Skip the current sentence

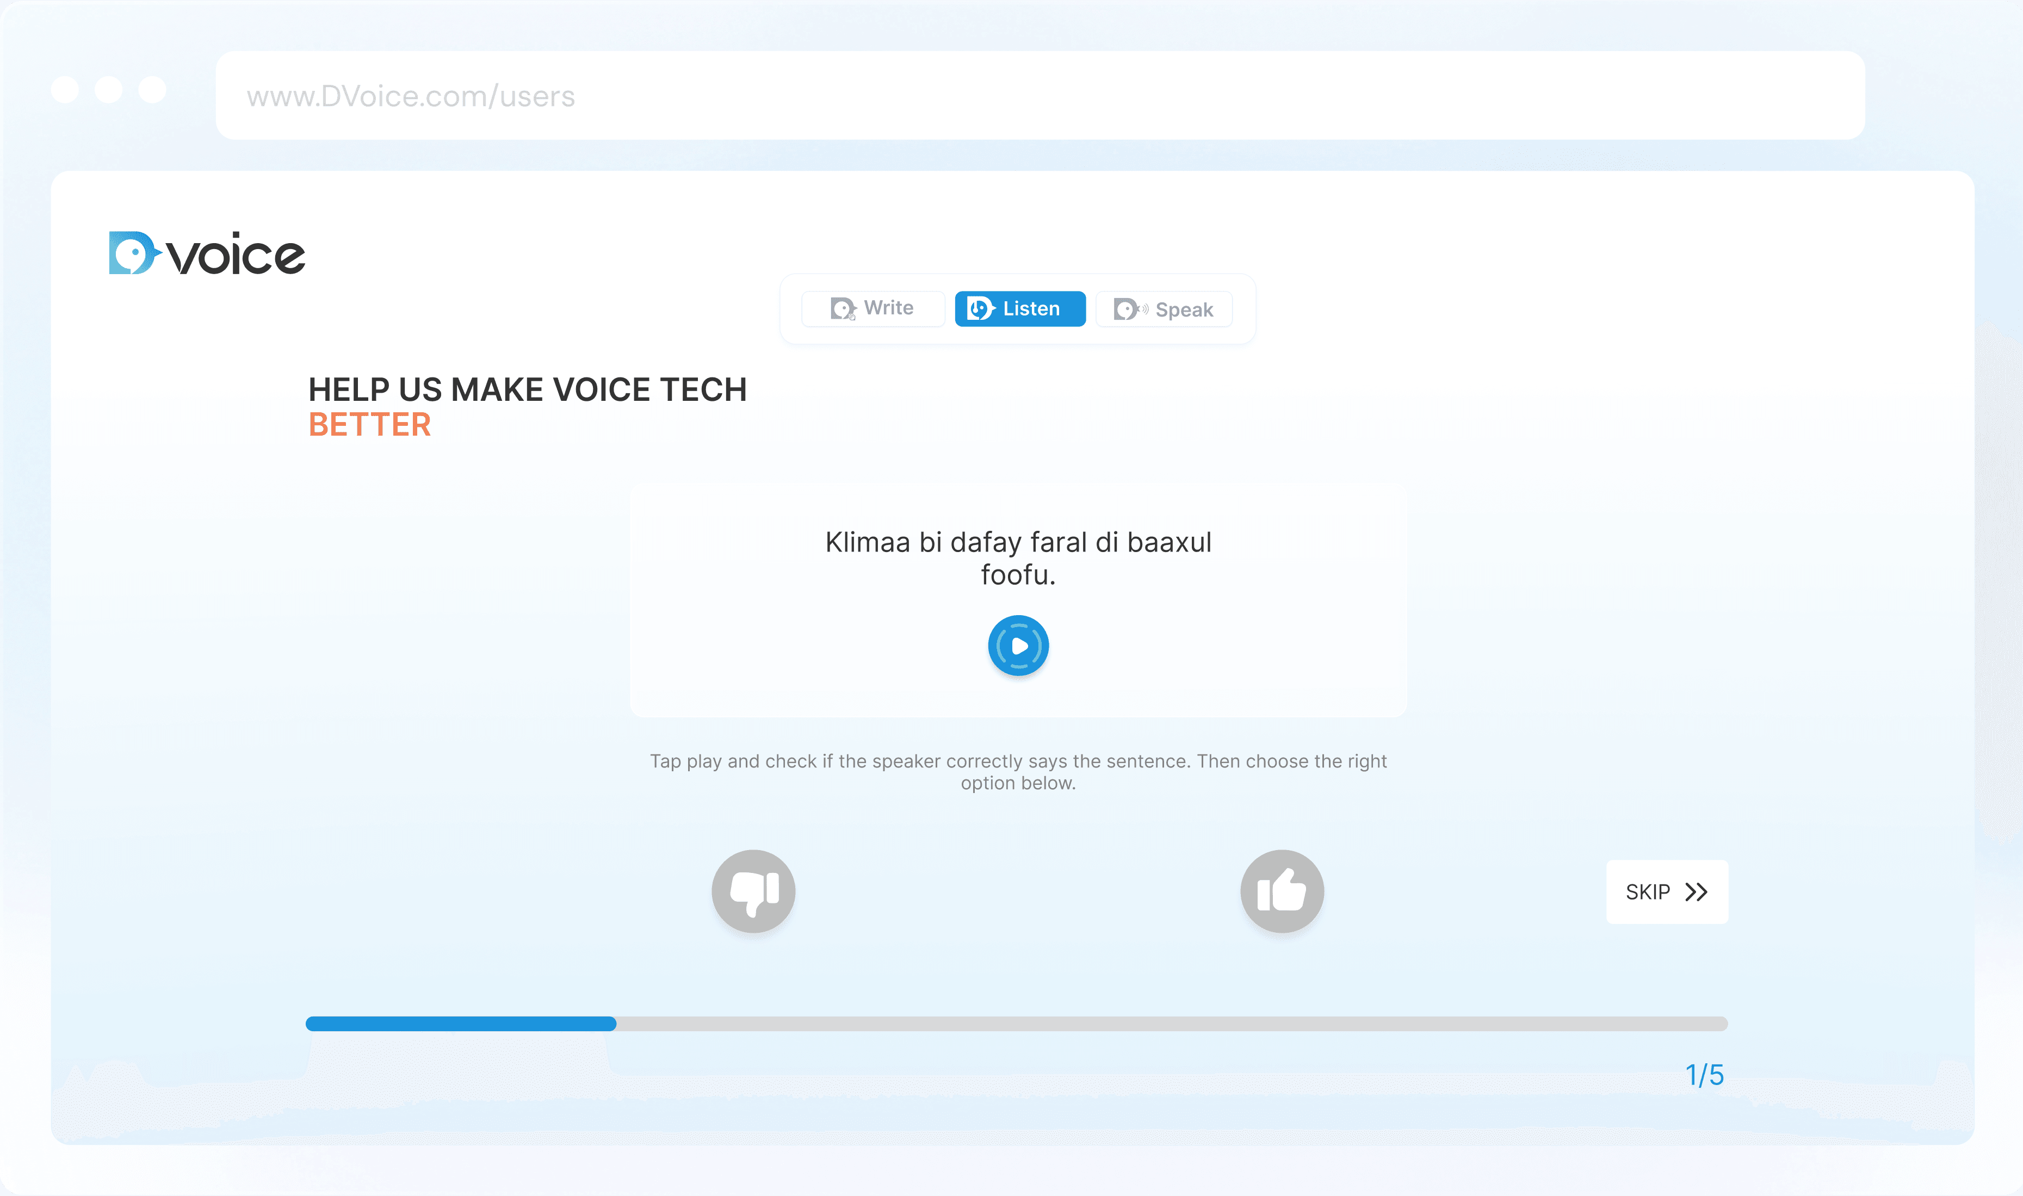coord(1667,892)
